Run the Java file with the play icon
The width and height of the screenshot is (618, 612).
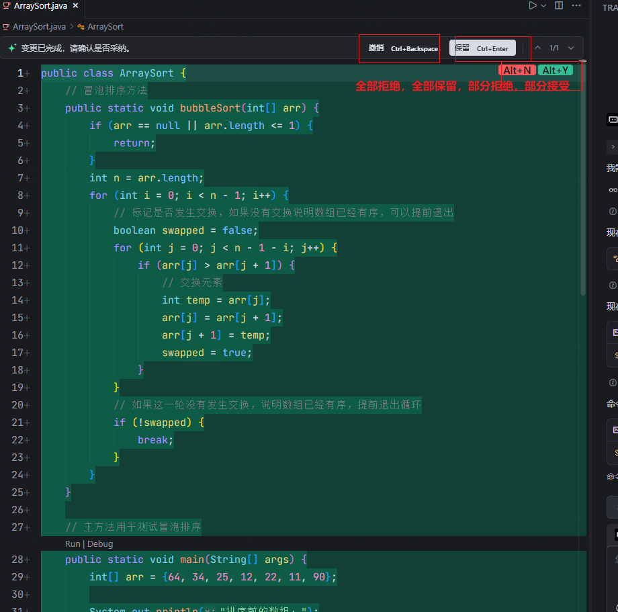tap(533, 5)
